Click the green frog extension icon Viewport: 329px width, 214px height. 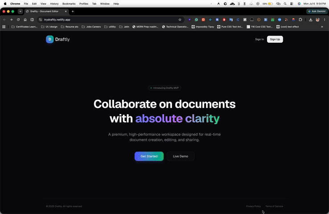pos(272,20)
